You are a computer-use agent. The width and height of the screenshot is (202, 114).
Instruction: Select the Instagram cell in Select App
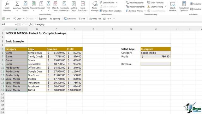pos(156,49)
